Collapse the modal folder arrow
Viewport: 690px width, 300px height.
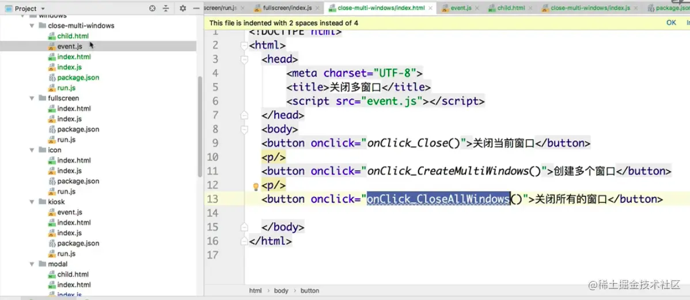click(32, 264)
